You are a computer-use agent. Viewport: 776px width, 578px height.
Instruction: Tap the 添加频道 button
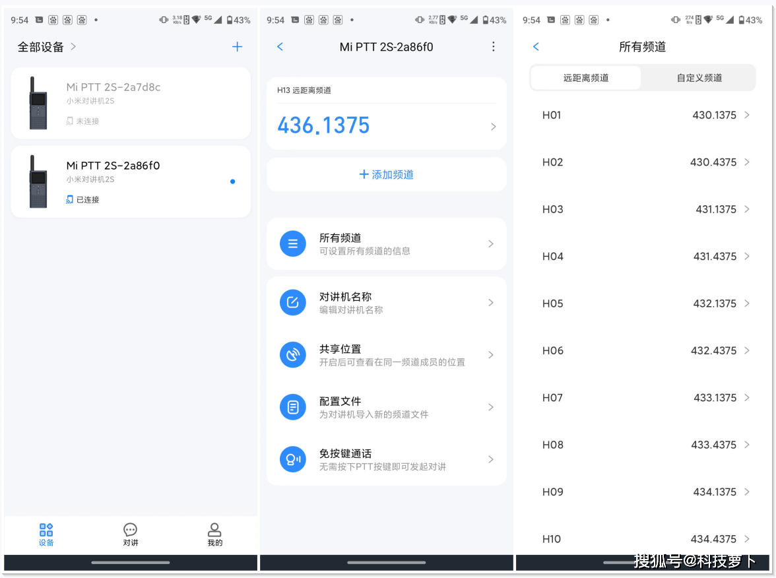pos(387,175)
